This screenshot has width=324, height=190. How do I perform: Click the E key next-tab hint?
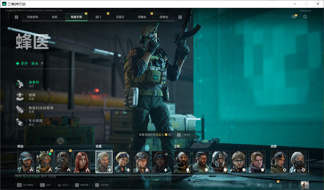point(180,17)
